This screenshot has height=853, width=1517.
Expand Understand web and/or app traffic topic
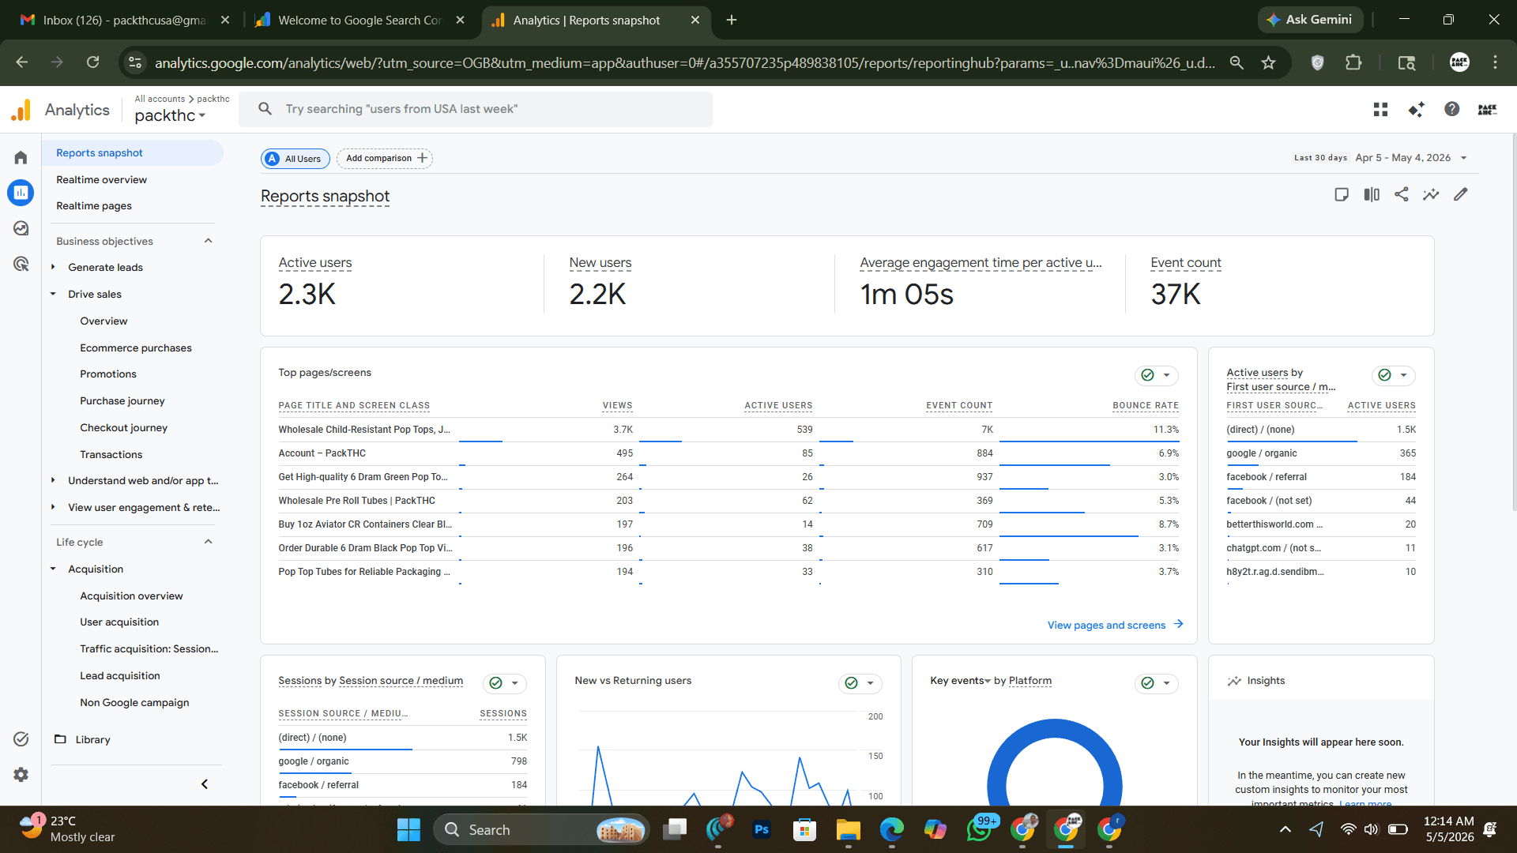tap(53, 480)
